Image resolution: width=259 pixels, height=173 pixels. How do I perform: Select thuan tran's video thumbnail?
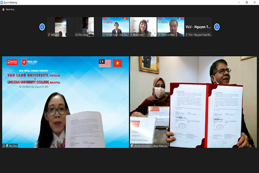point(143,27)
